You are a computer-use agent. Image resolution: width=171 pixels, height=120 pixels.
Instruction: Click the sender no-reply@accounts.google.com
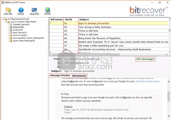pos(82,59)
